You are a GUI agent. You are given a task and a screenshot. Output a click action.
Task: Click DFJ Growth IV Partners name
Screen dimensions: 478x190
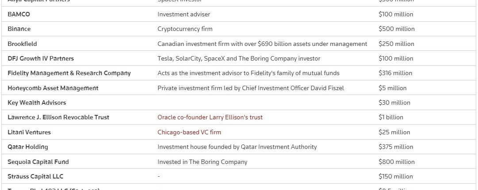click(41, 58)
